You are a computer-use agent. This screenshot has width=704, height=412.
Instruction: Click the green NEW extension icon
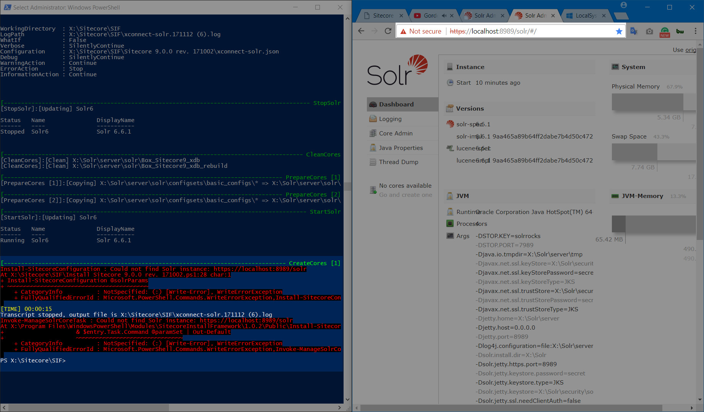665,32
